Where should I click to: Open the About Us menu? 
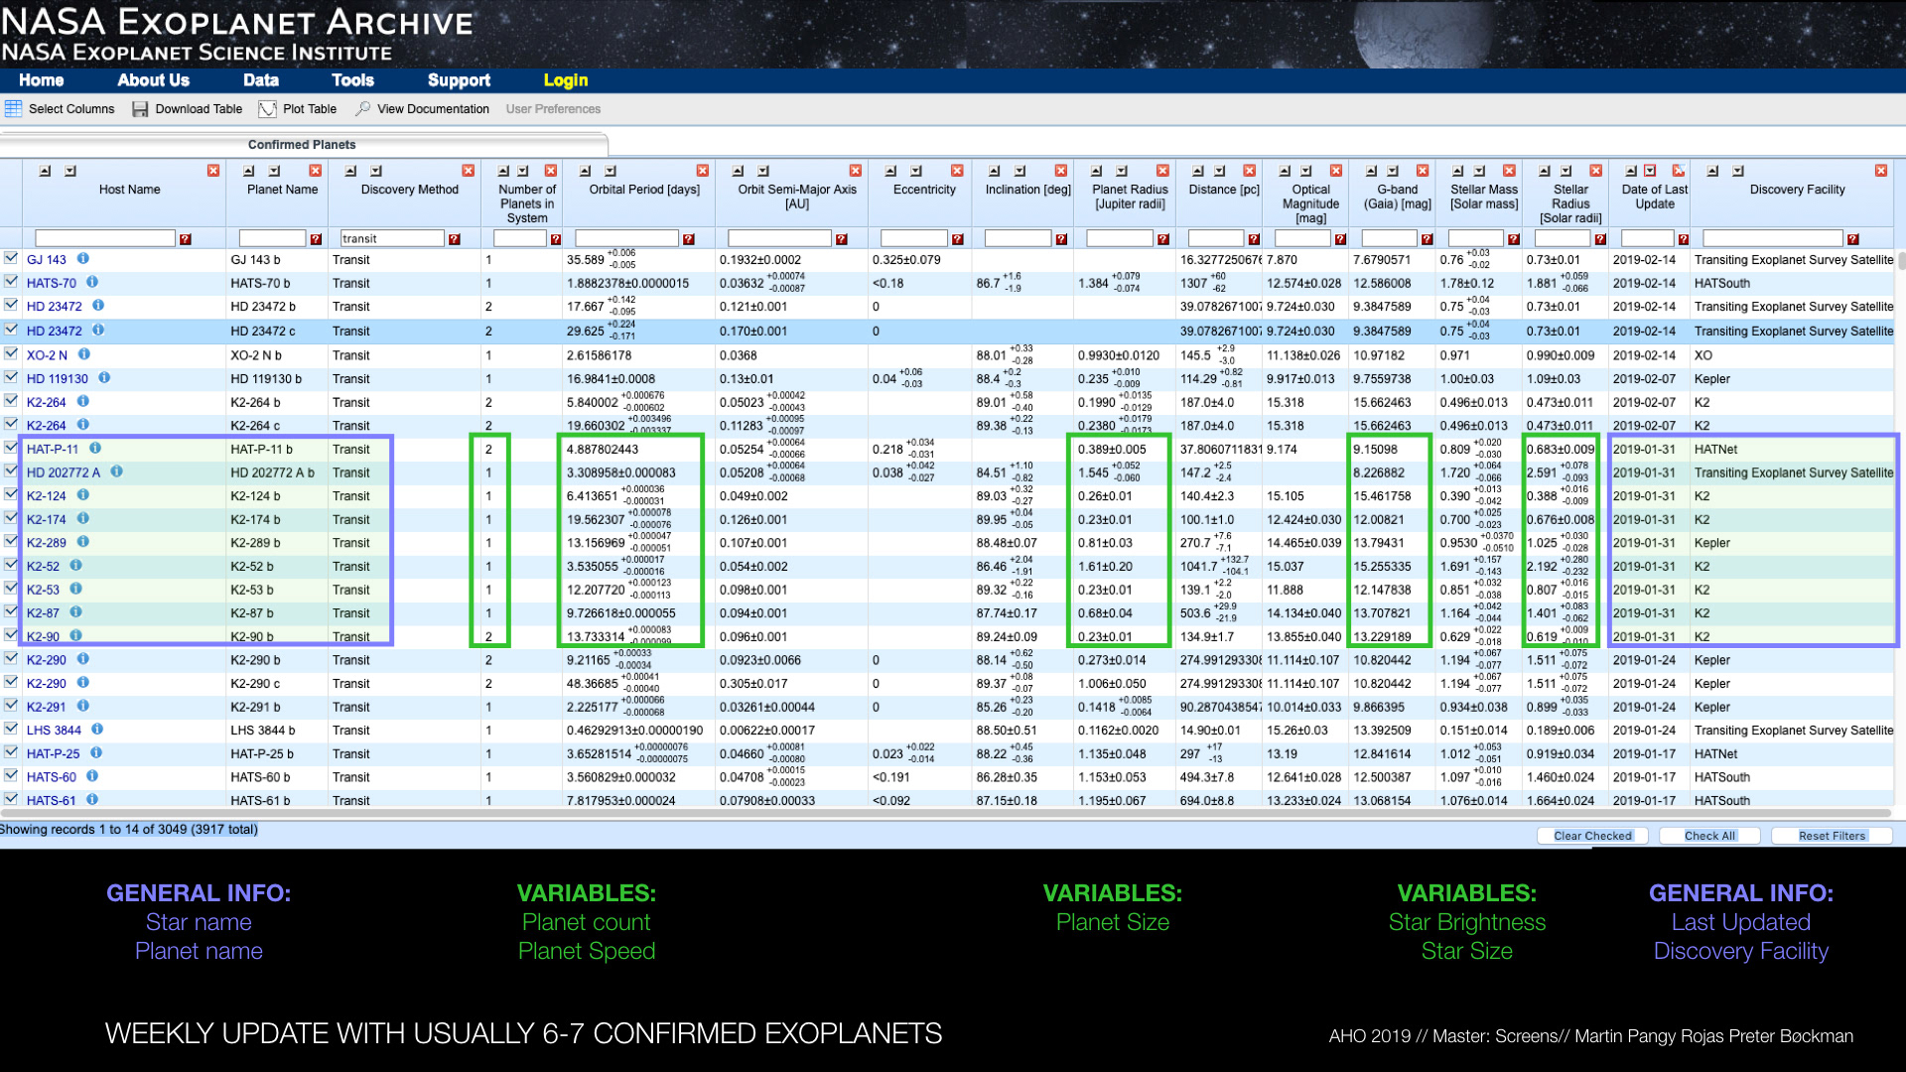coord(153,80)
